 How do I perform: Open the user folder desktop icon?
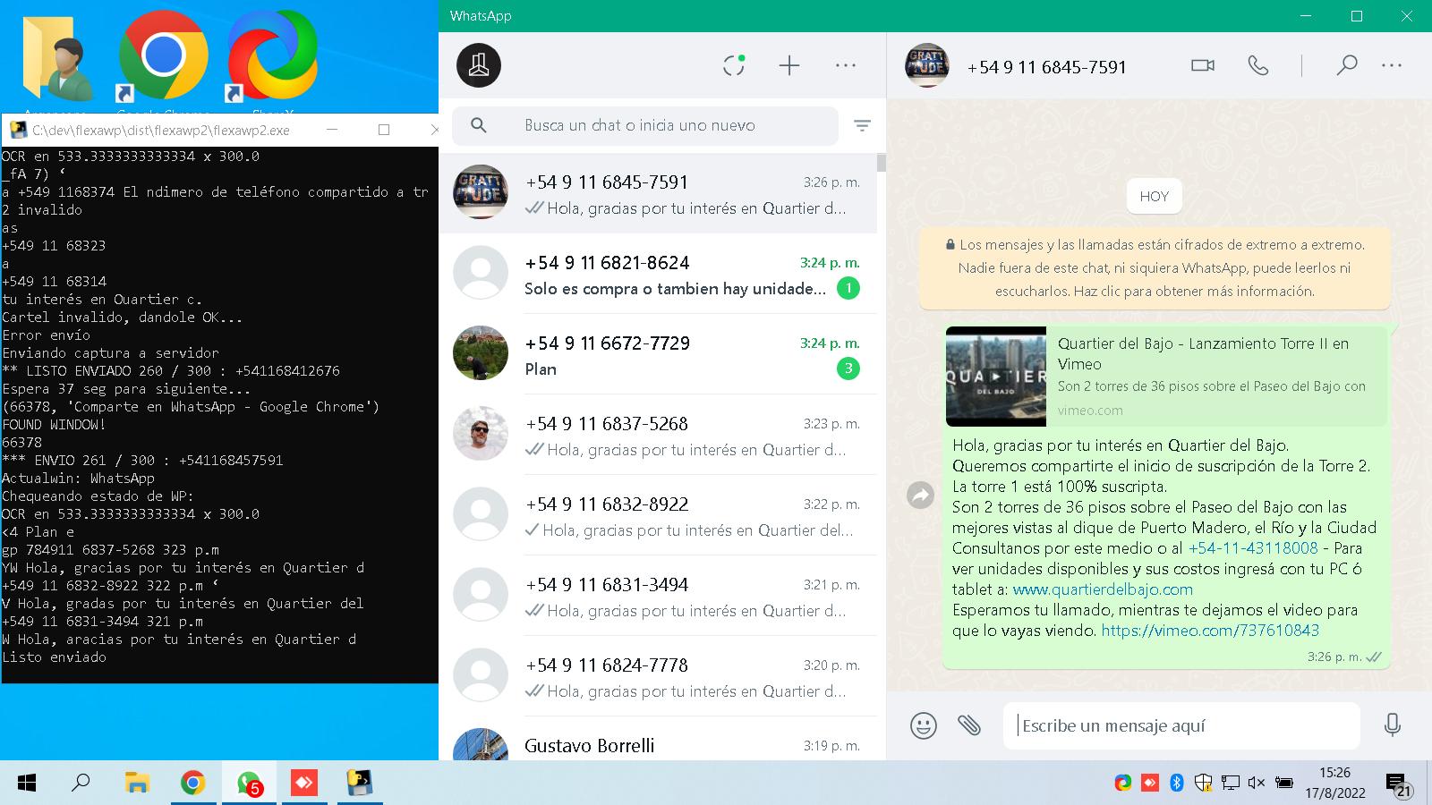pyautogui.click(x=58, y=58)
